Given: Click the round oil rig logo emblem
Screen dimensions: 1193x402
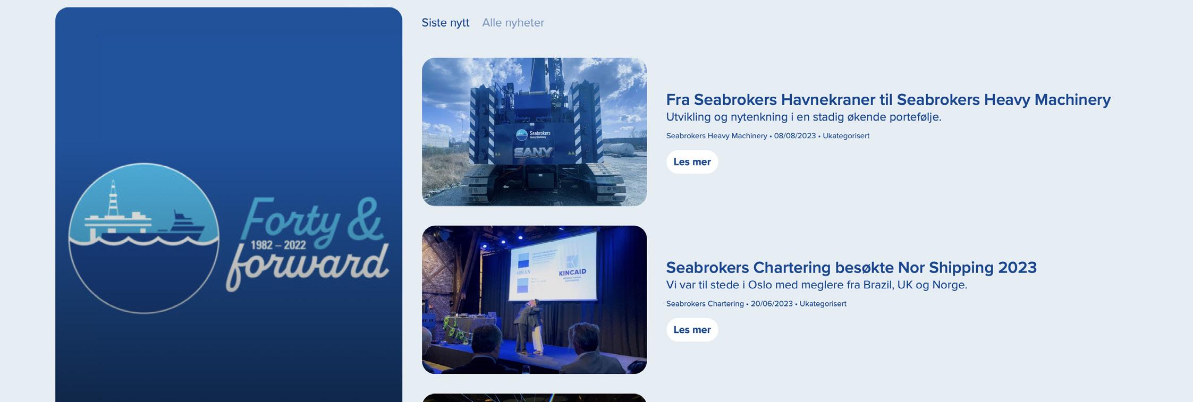Looking at the screenshot, I should click(x=143, y=238).
